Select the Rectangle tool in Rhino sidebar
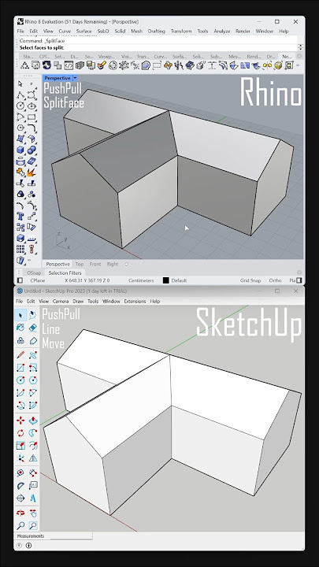 [x=32, y=117]
